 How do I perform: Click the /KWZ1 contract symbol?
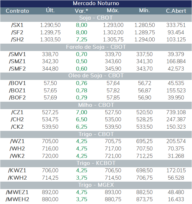[17, 171]
